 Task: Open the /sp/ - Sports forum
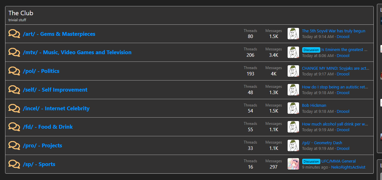[39, 164]
